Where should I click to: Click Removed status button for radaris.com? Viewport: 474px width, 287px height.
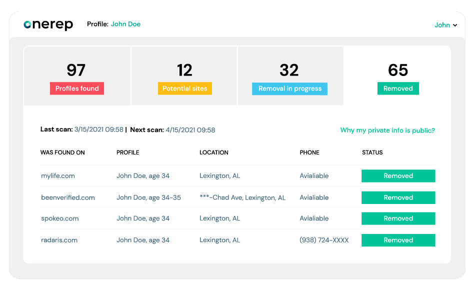(x=398, y=240)
